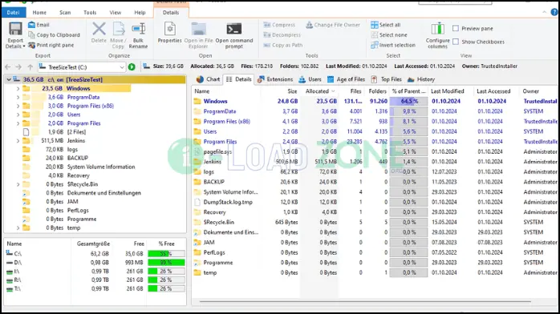
Task: Open Configure columns
Action: [x=437, y=35]
